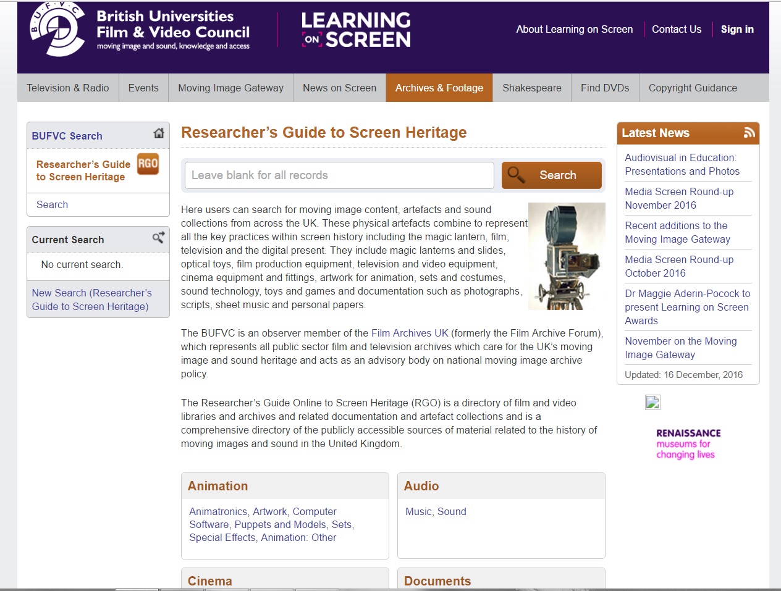Click the sidebar Search link
781x591 pixels.
pyautogui.click(x=52, y=204)
